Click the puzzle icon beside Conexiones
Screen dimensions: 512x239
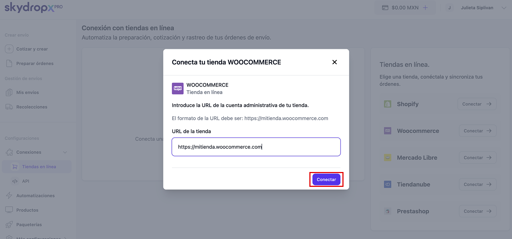point(9,152)
